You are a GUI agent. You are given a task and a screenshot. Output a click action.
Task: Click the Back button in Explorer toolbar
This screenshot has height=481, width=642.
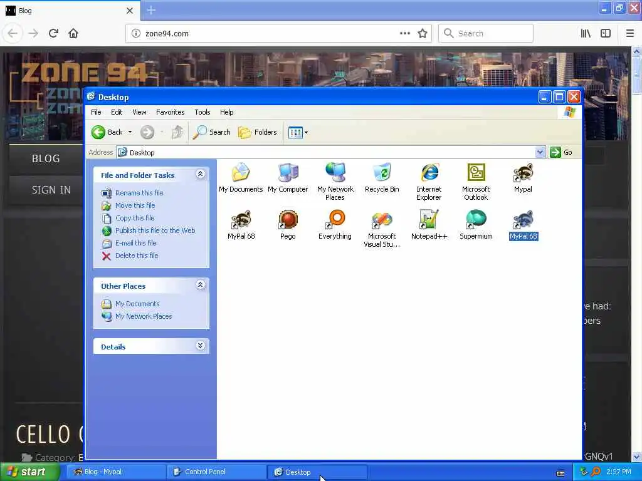pyautogui.click(x=107, y=132)
